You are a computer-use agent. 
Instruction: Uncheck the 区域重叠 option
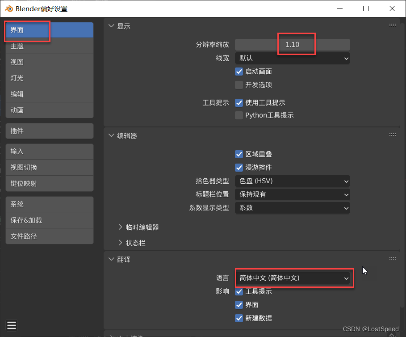tap(239, 154)
